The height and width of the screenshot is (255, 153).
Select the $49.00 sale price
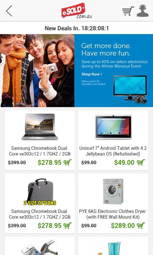point(124,163)
